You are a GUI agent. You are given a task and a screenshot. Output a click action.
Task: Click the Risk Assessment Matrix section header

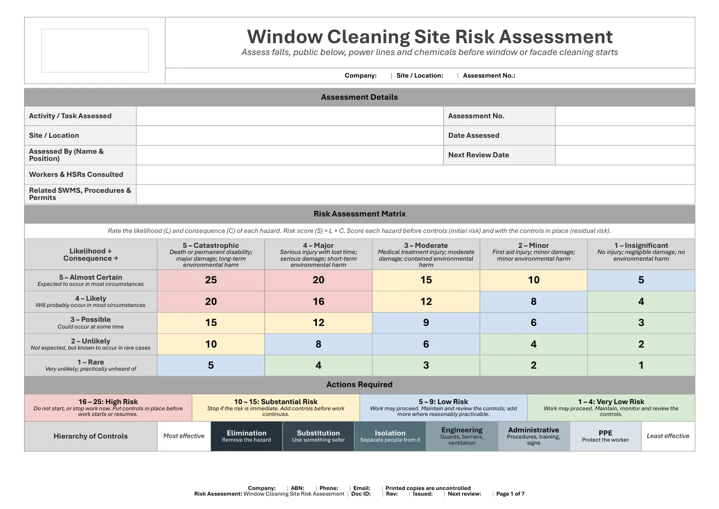click(x=359, y=214)
